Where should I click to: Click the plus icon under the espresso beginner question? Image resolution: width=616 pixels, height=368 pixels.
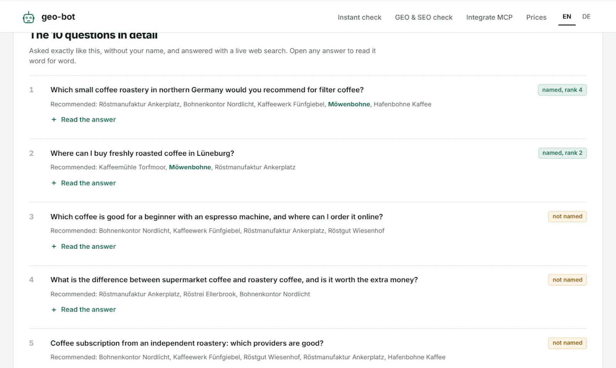(x=54, y=246)
